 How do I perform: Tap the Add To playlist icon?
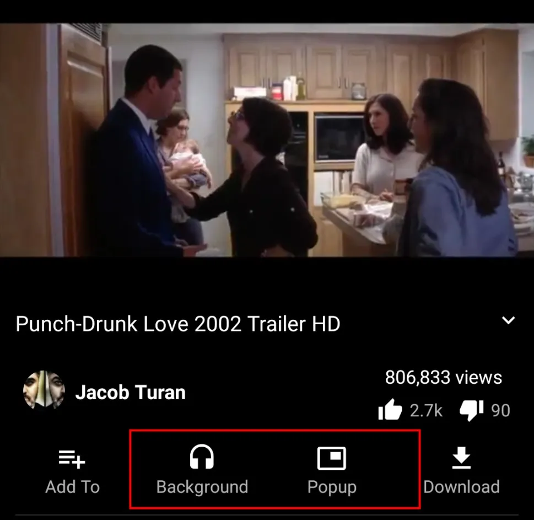[72, 459]
